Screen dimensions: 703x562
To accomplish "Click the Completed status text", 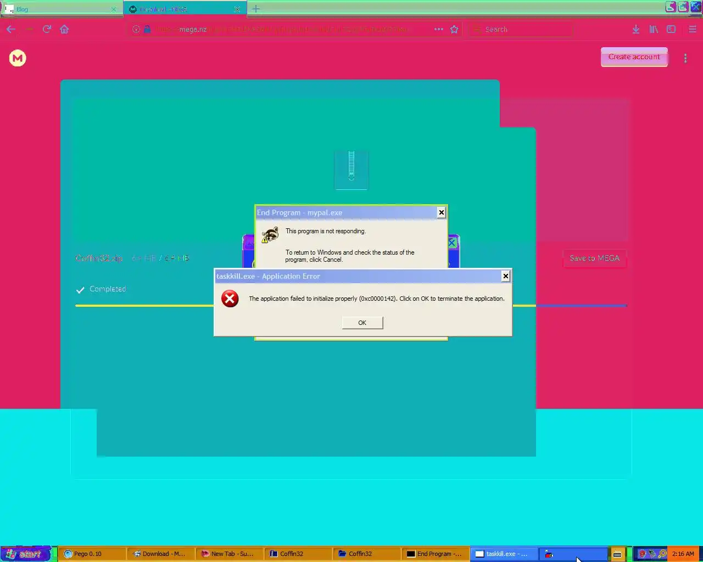I will (108, 289).
